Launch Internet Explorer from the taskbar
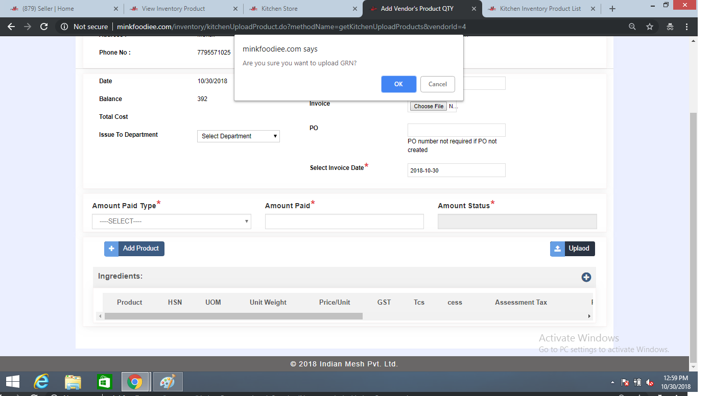The height and width of the screenshot is (396, 711). tap(41, 382)
